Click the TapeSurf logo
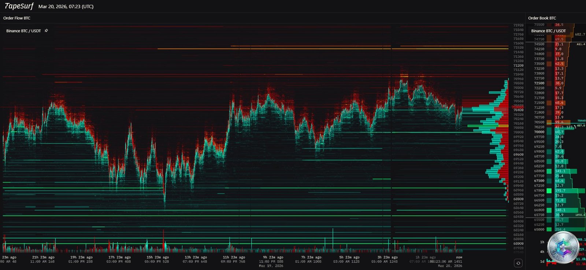The width and height of the screenshot is (586, 270). 19,6
